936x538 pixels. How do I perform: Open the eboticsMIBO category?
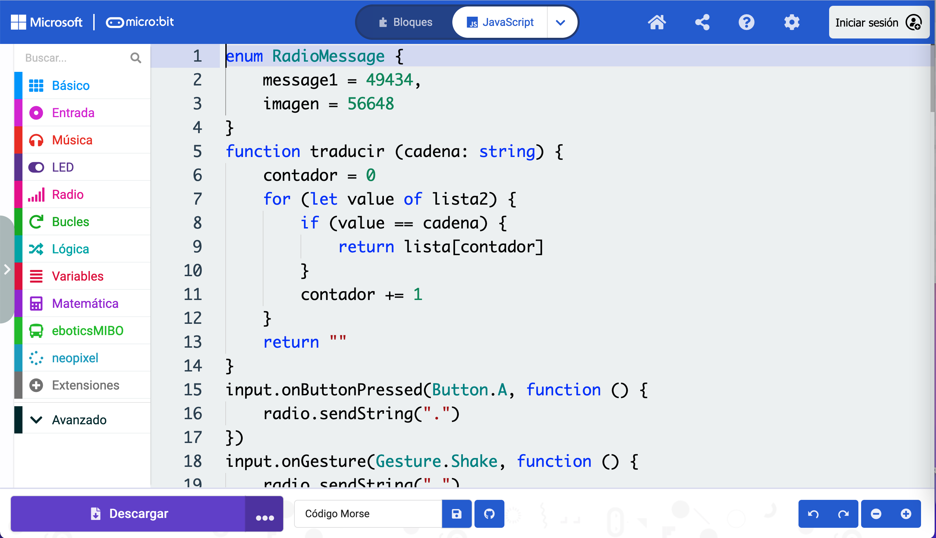pos(87,331)
